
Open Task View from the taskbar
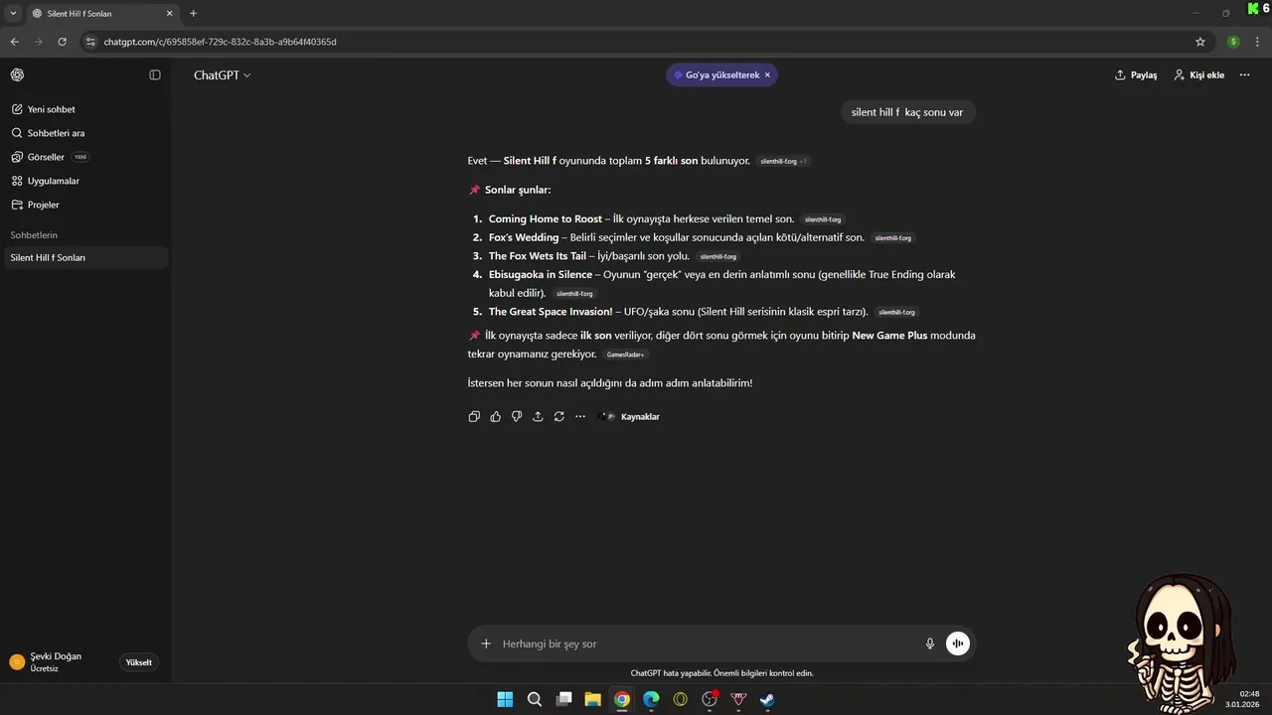click(563, 699)
